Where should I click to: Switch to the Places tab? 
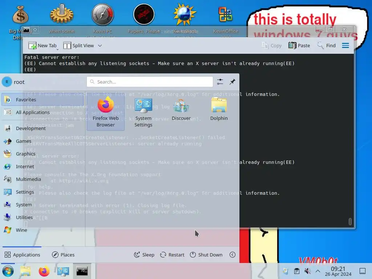tap(63, 255)
